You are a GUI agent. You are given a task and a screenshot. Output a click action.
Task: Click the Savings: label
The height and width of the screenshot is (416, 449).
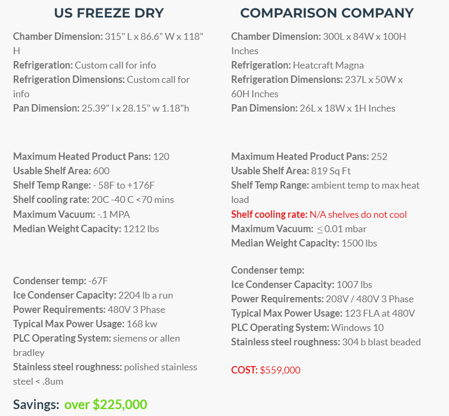tap(36, 404)
